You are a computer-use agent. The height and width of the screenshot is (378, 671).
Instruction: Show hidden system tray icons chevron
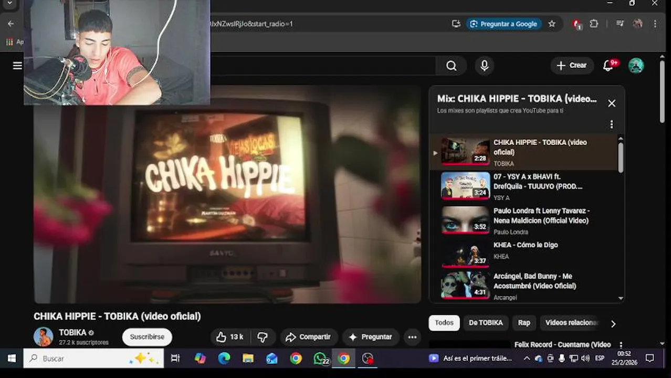(x=527, y=359)
